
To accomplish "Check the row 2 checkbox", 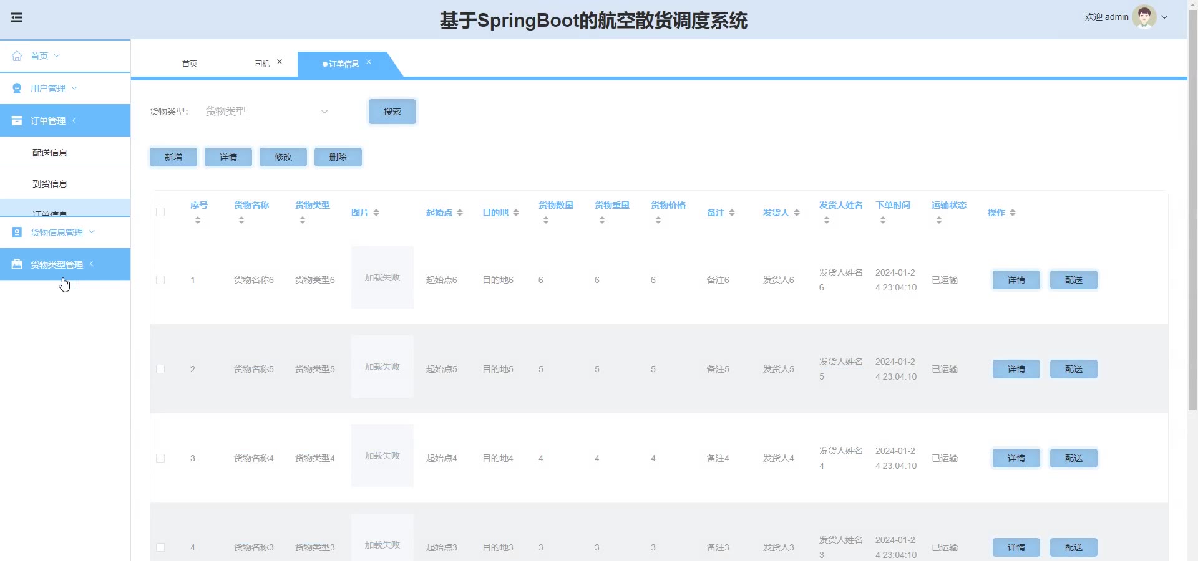I will tap(160, 369).
